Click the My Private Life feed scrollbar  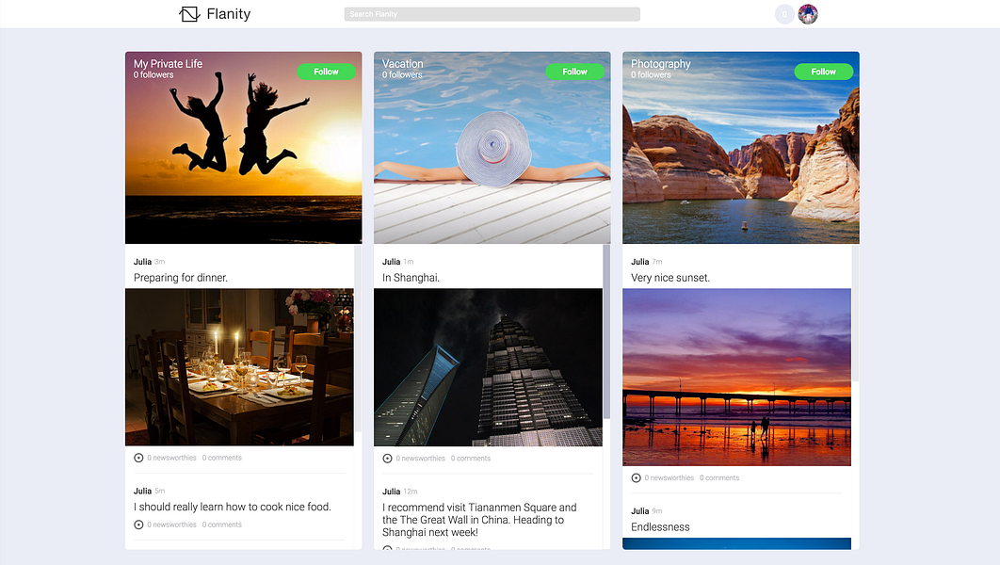pyautogui.click(x=358, y=338)
